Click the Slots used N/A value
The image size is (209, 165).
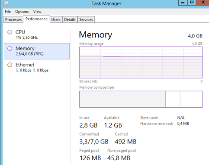(x=181, y=118)
